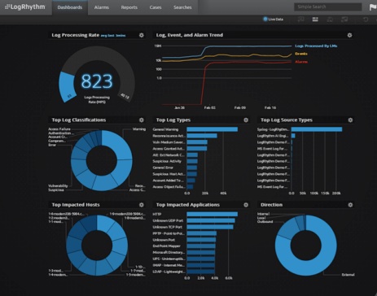Click 'End Point Mapper' label
Image resolution: width=377 pixels, height=296 pixels.
pos(167,246)
